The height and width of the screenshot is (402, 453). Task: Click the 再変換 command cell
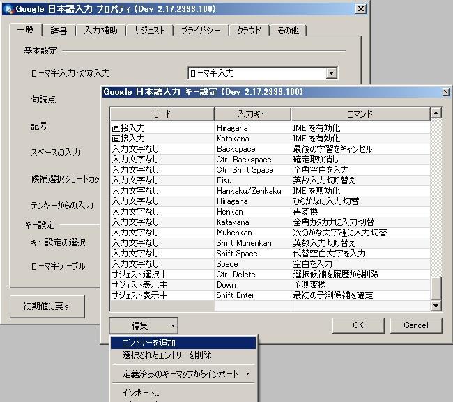(360, 212)
